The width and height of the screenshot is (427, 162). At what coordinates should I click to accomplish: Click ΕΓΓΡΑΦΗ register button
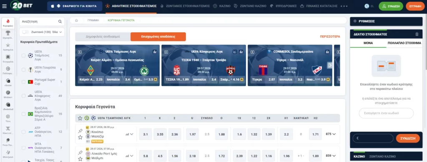[x=415, y=6]
